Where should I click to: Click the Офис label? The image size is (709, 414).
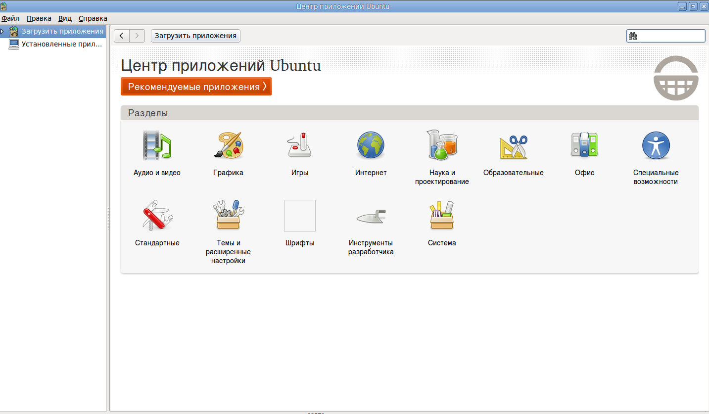point(584,173)
